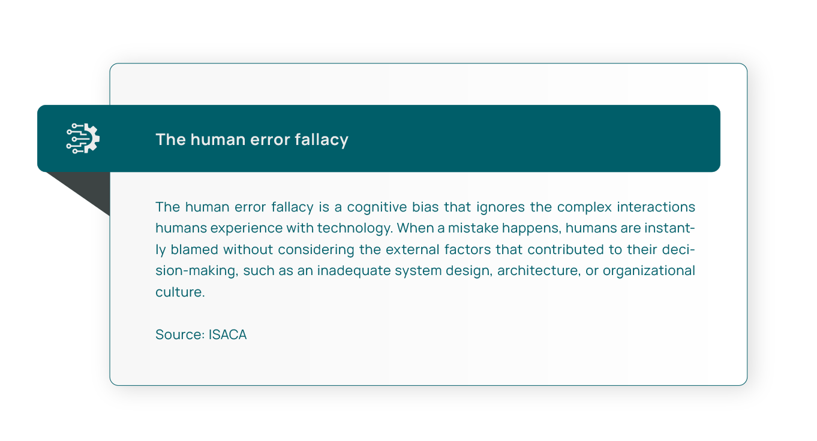This screenshot has width=817, height=441.
Task: Click the word "organizational" ending the fourth line
Action: pyautogui.click(x=649, y=271)
